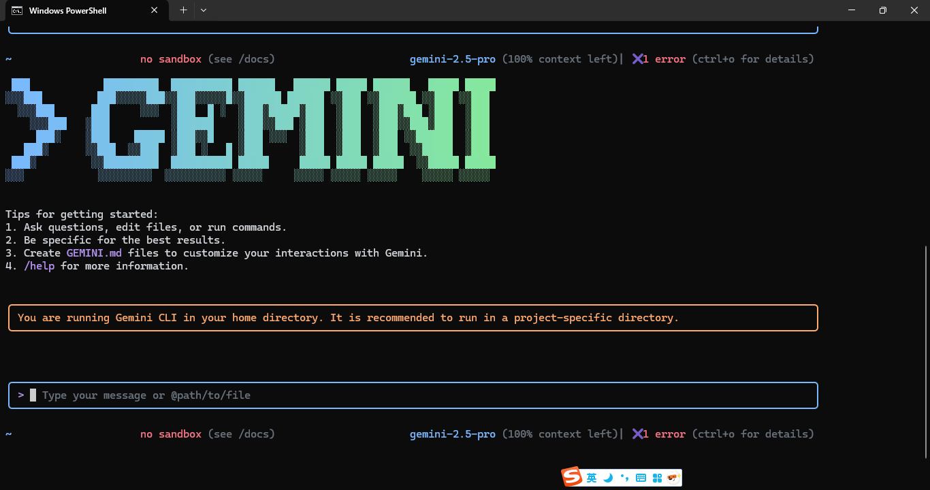930x490 pixels.
Task: Click the "1 error" text below the input box
Action: pos(665,434)
